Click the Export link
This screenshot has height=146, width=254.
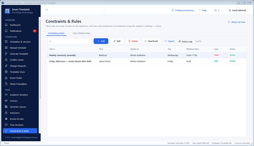(x=169, y=41)
